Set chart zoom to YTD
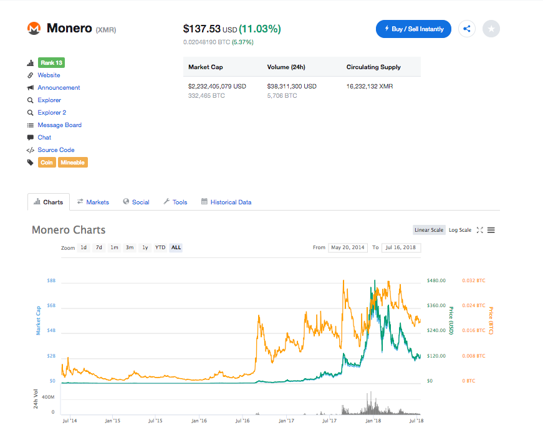The image size is (543, 428). 160,247
